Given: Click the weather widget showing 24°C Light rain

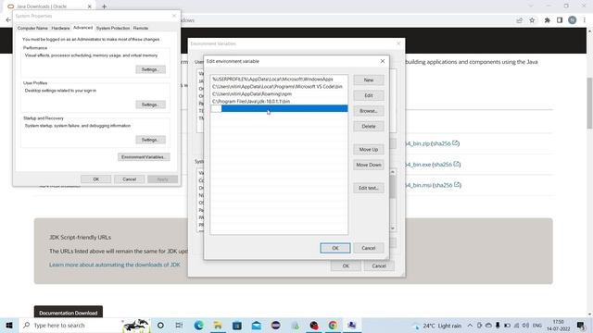Looking at the screenshot, I should click(x=437, y=326).
